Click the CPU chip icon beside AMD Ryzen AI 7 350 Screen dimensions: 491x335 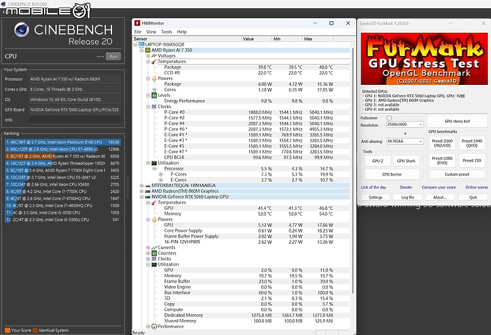click(148, 50)
